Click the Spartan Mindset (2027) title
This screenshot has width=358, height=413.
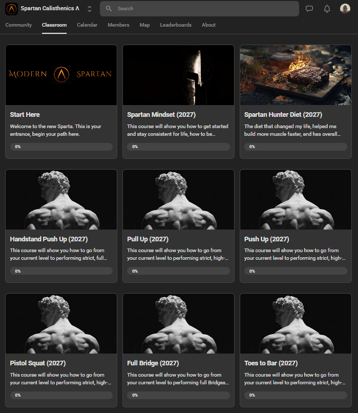[161, 115]
